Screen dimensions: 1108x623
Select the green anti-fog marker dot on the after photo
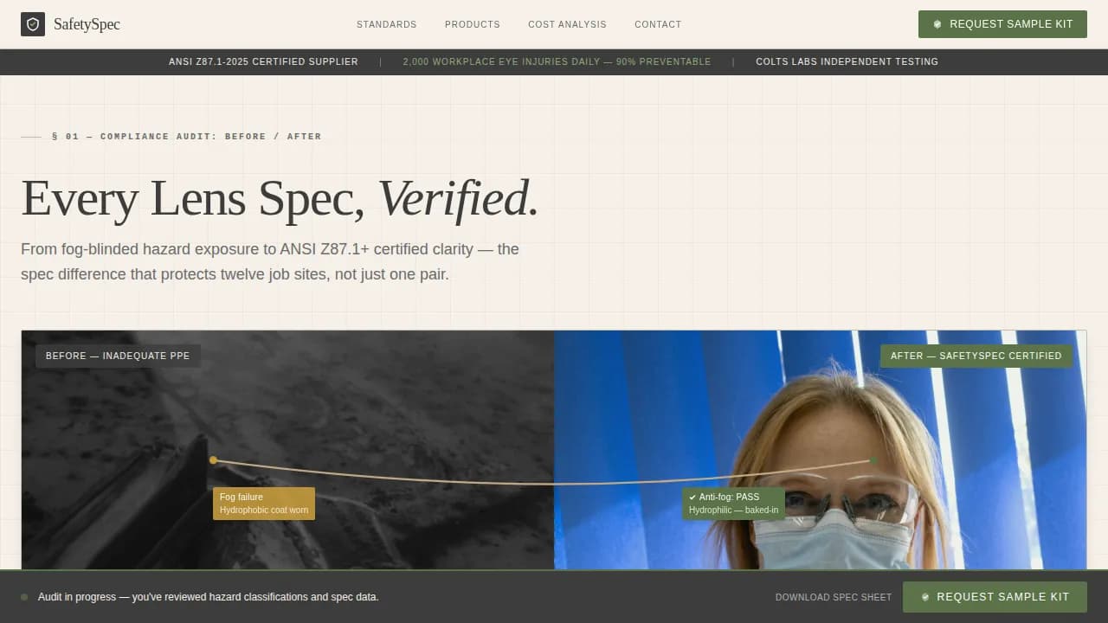pyautogui.click(x=873, y=460)
